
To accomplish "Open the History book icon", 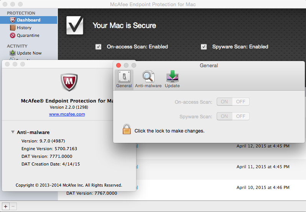I will (13, 28).
